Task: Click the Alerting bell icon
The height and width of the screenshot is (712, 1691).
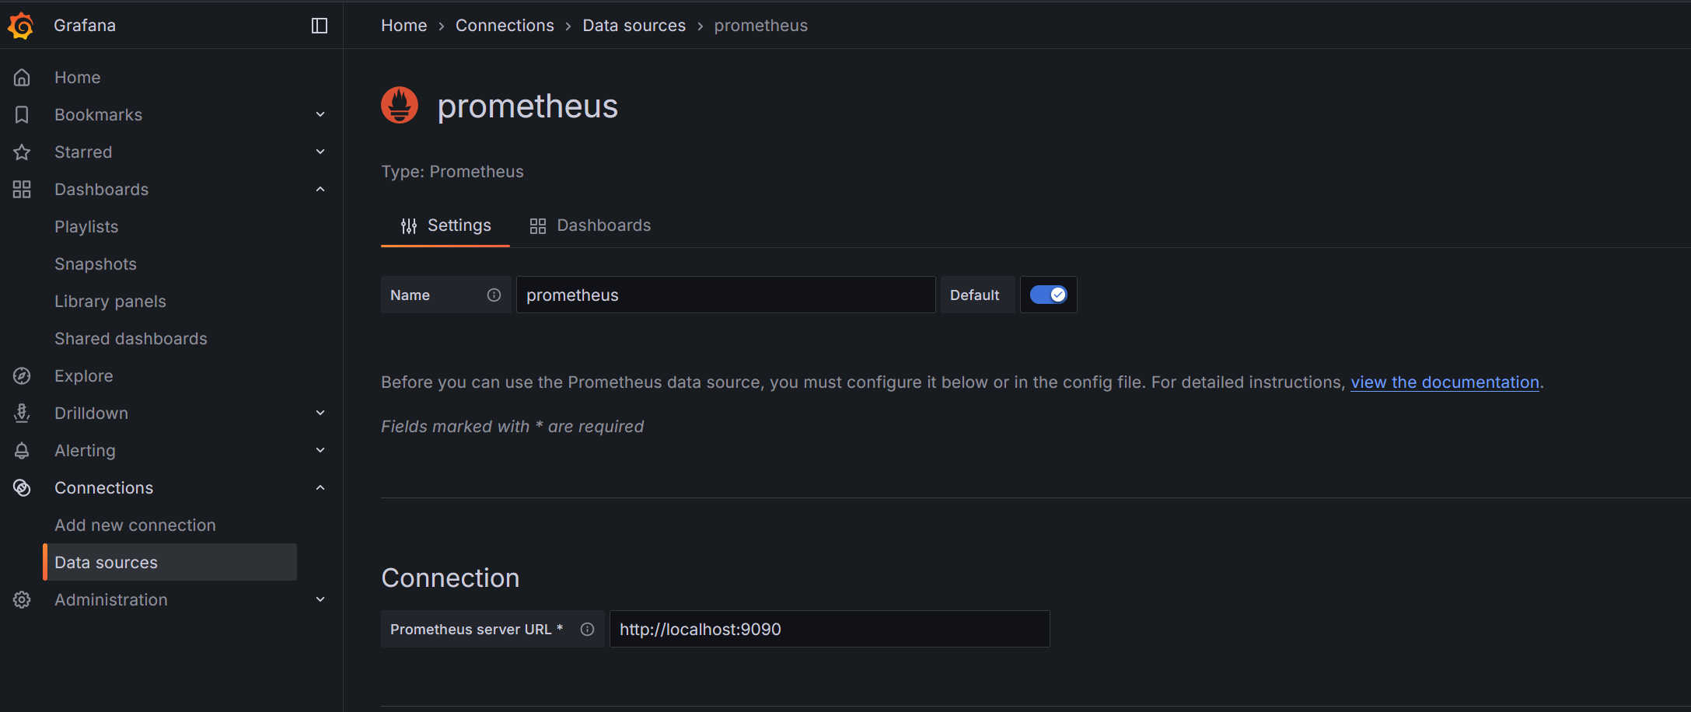Action: [21, 450]
